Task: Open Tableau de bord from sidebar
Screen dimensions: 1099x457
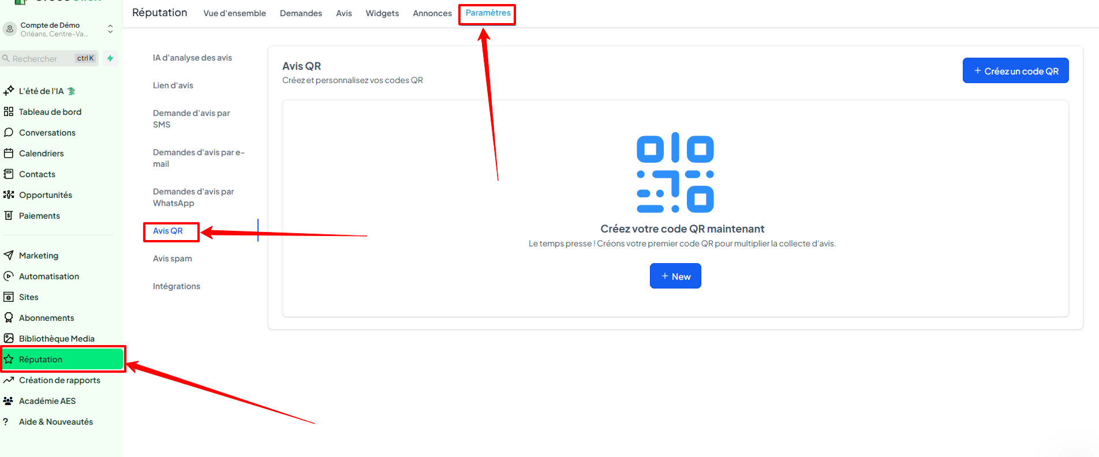Action: tap(50, 112)
